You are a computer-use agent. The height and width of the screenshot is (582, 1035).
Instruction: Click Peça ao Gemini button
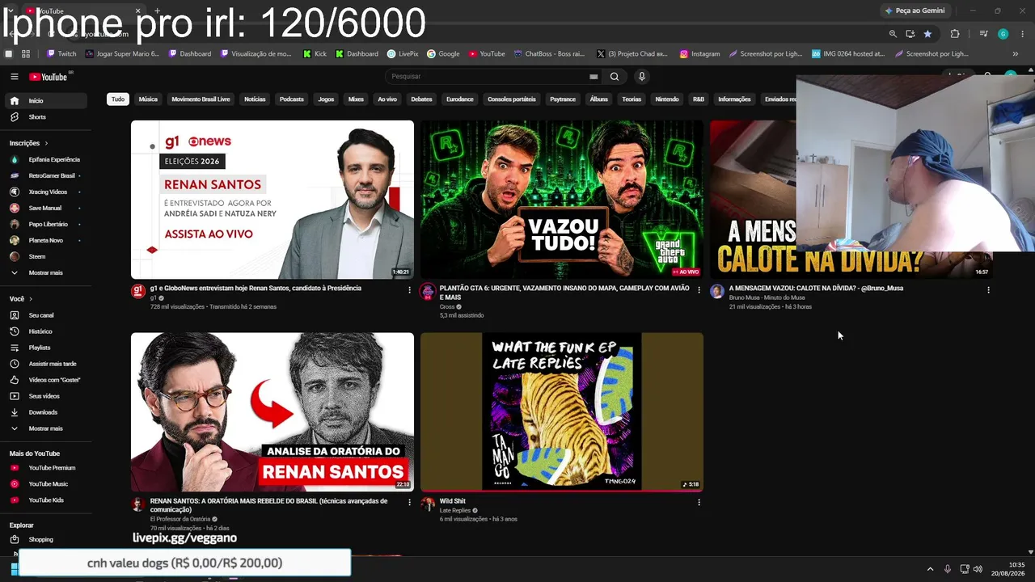tap(915, 11)
